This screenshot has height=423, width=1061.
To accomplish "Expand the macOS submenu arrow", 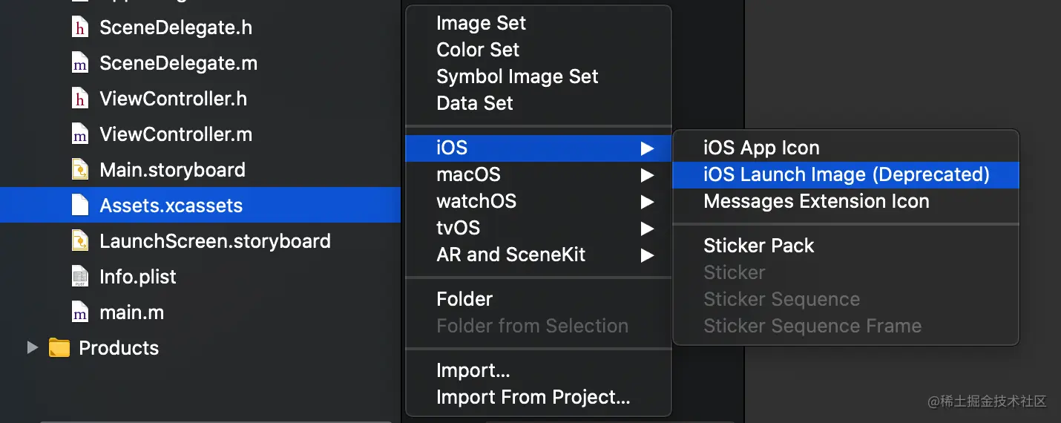I will point(648,175).
